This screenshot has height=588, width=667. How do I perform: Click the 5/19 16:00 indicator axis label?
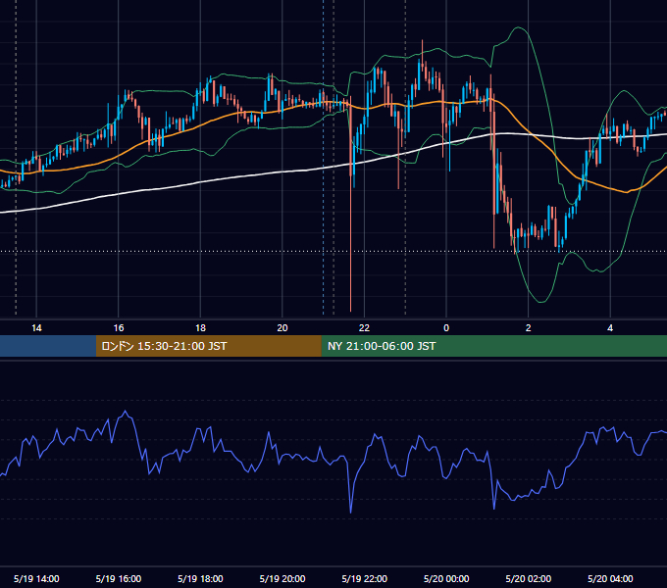click(x=119, y=578)
